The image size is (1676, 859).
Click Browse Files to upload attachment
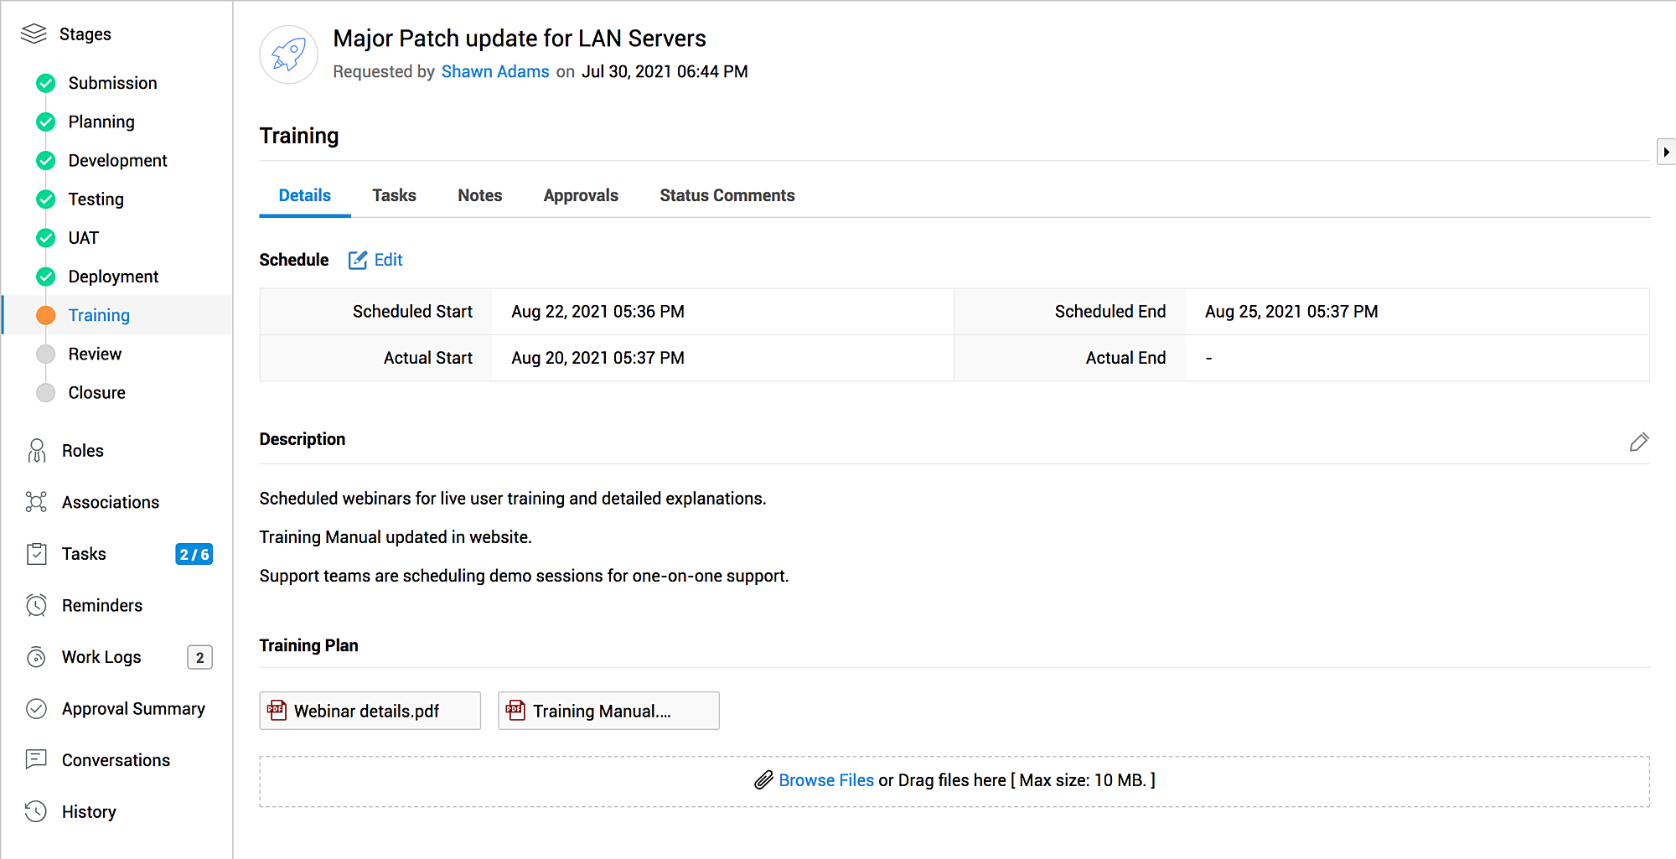[x=826, y=780]
